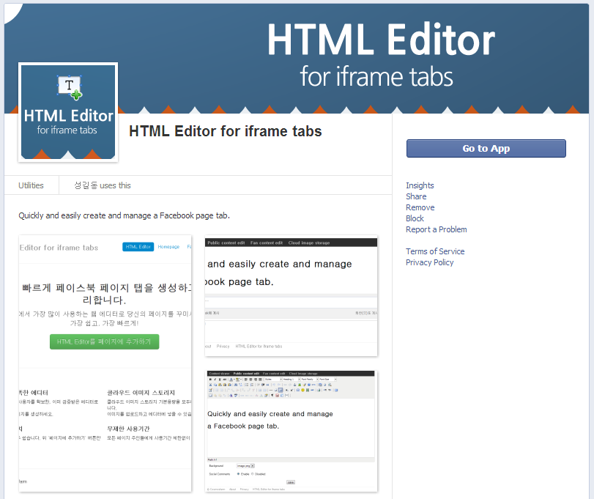The width and height of the screenshot is (594, 499).
Task: Select the Utilities category tab
Action: pyautogui.click(x=31, y=185)
